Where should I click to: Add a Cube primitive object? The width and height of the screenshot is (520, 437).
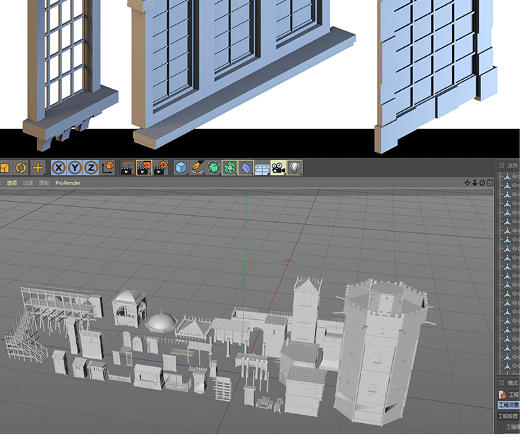tap(181, 168)
